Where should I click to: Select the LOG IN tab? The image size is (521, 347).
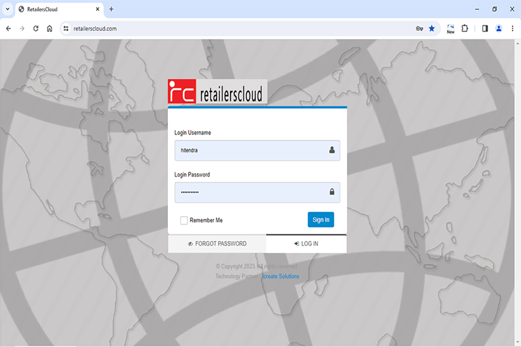pos(306,243)
